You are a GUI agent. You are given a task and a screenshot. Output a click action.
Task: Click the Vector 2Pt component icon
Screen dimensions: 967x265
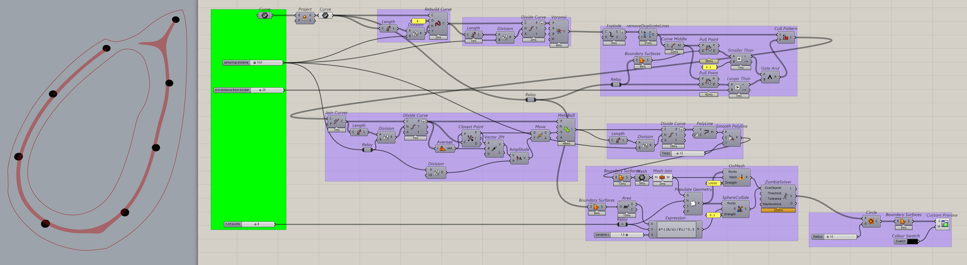pos(494,148)
